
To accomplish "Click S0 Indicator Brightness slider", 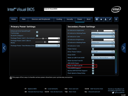I will coord(97,31).
